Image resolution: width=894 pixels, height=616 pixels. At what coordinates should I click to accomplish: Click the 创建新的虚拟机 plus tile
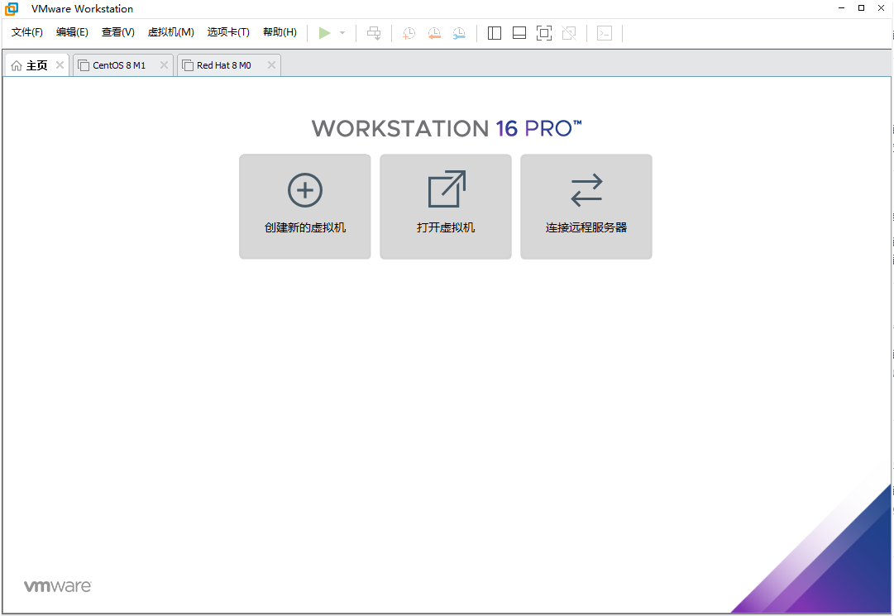305,206
